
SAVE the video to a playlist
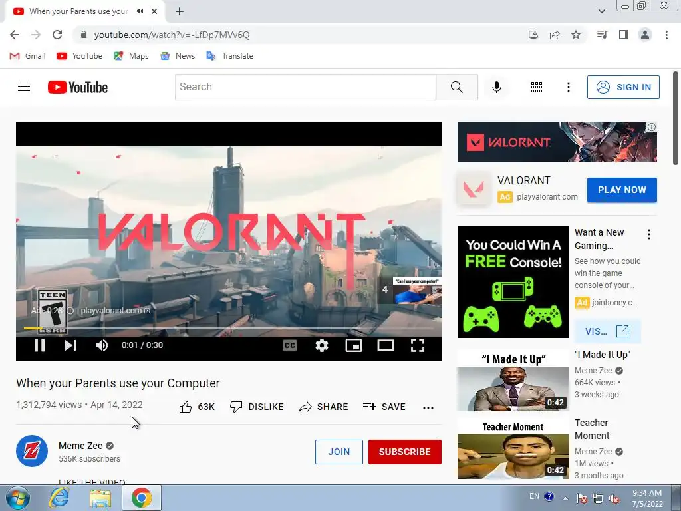pyautogui.click(x=384, y=407)
